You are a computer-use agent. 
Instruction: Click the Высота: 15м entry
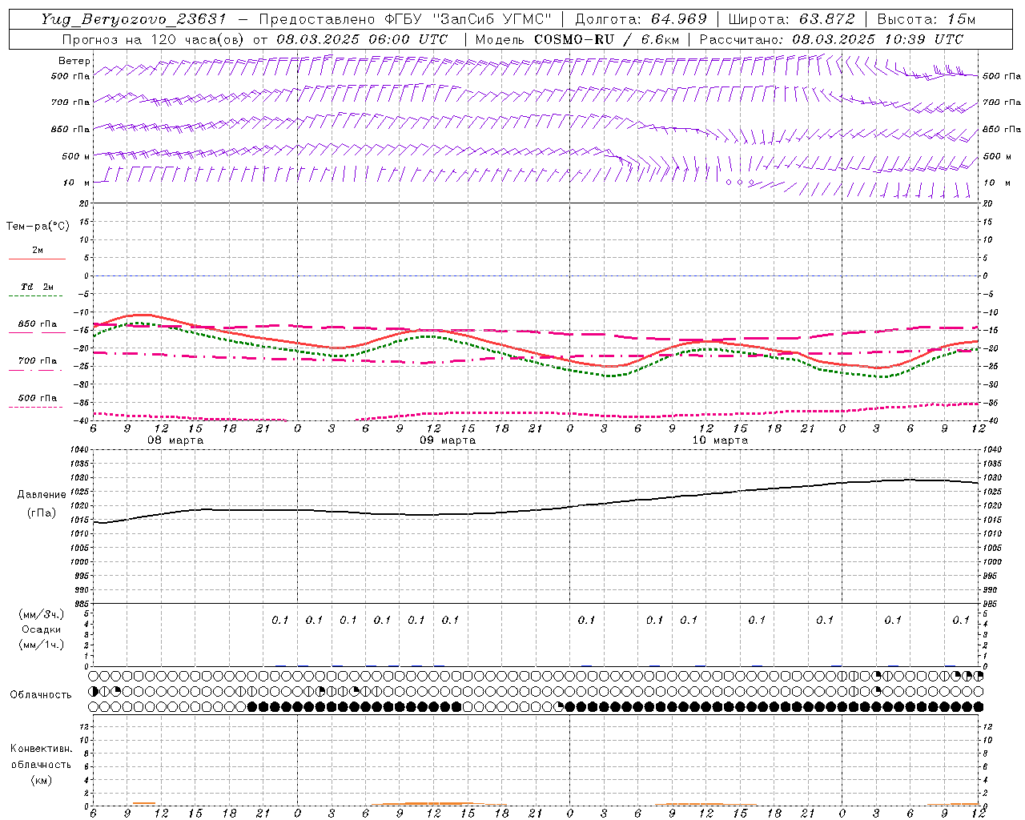coord(927,19)
